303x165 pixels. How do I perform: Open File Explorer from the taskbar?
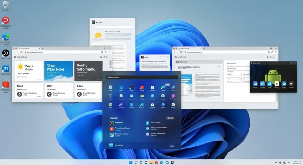(151, 163)
